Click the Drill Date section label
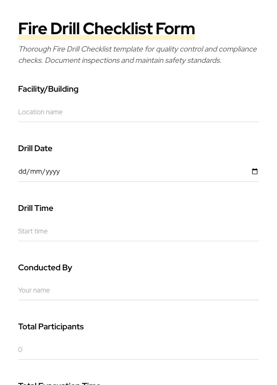277x385 pixels. [35, 148]
